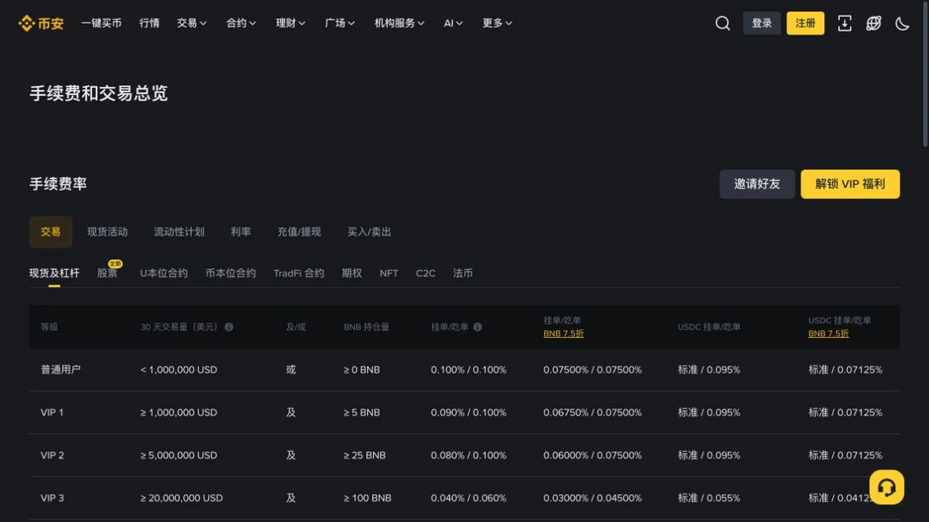
Task: Click the ≥ 20,000,000 USD cell
Action: coord(181,498)
